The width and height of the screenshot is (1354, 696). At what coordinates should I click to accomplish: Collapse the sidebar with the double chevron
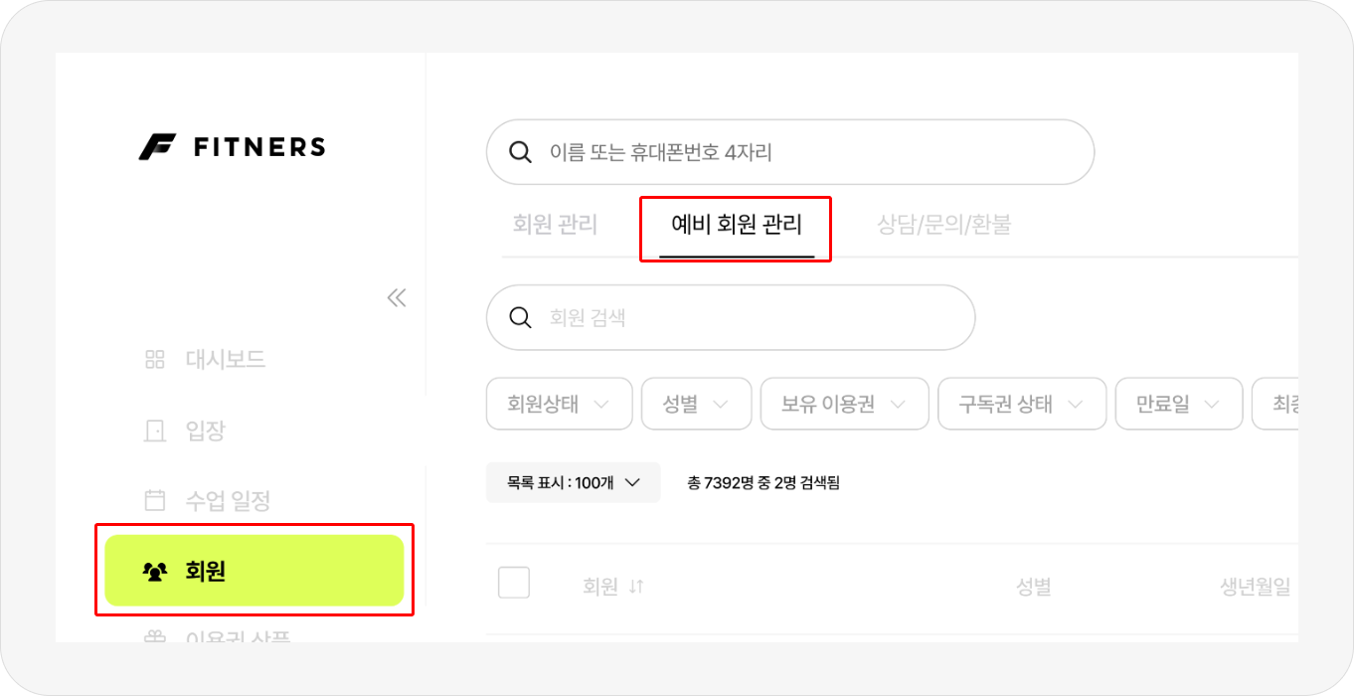coord(397,297)
